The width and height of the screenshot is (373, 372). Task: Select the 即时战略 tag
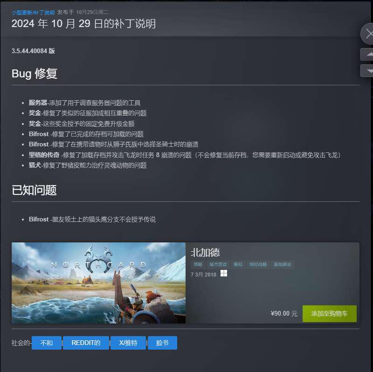pyautogui.click(x=258, y=264)
